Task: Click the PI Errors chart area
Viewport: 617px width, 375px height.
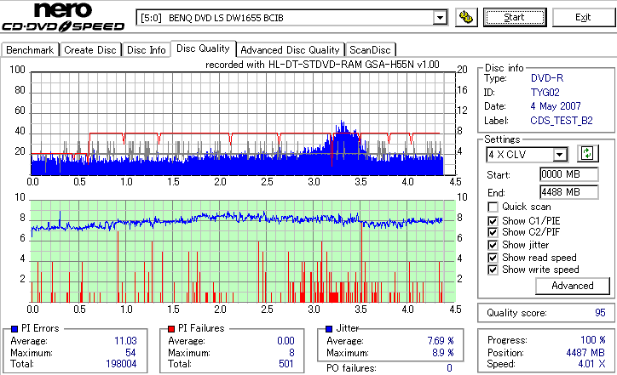Action: (x=243, y=123)
